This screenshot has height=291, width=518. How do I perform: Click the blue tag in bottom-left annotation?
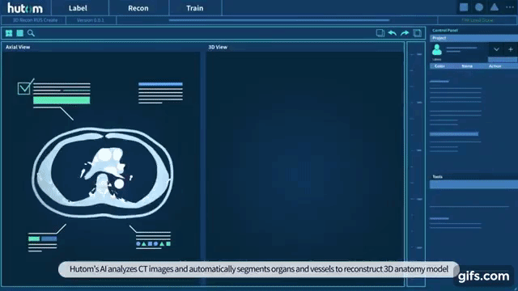pos(49,238)
